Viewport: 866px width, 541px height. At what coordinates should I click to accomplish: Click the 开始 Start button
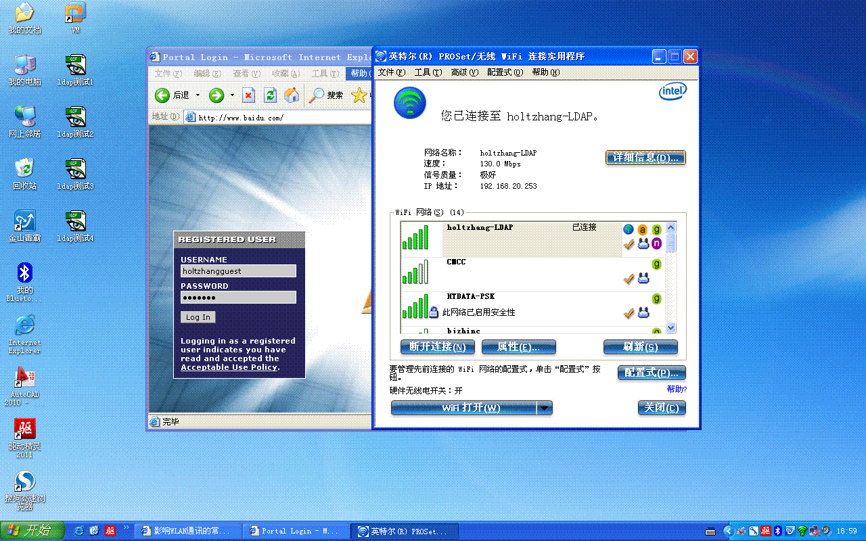[x=32, y=531]
